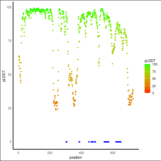Click the y-axis title pLDDT

[x=4, y=76]
